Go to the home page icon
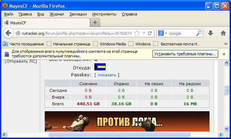 (x=223, y=33)
